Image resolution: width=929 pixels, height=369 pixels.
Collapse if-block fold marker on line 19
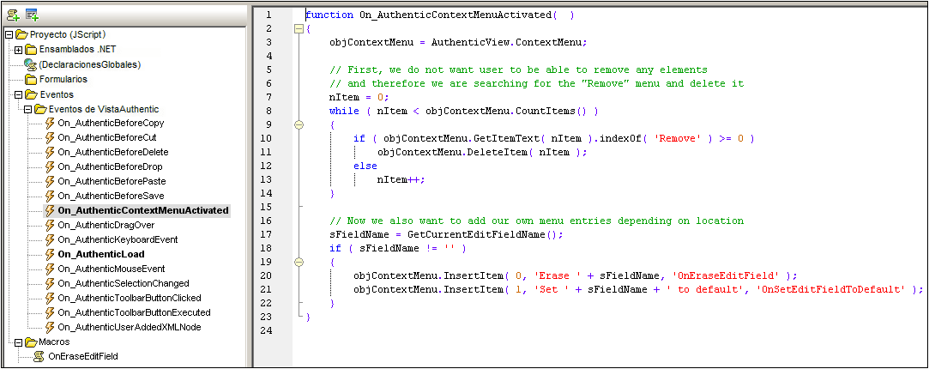[299, 262]
